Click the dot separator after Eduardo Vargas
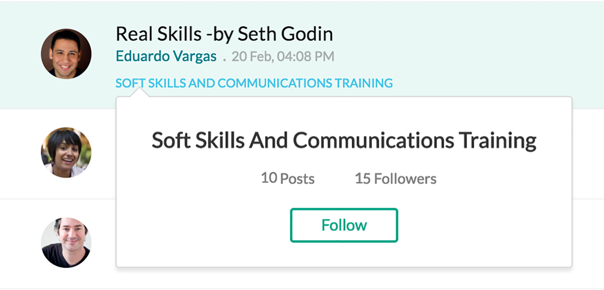This screenshot has width=604, height=290. click(224, 58)
